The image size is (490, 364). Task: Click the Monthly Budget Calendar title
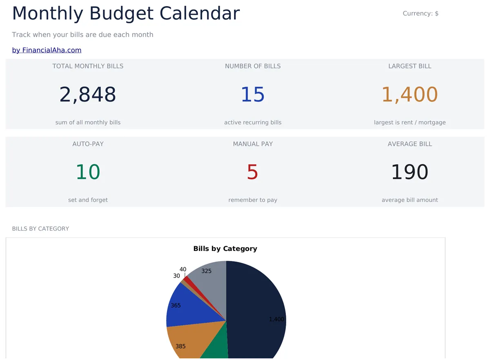coord(126,13)
